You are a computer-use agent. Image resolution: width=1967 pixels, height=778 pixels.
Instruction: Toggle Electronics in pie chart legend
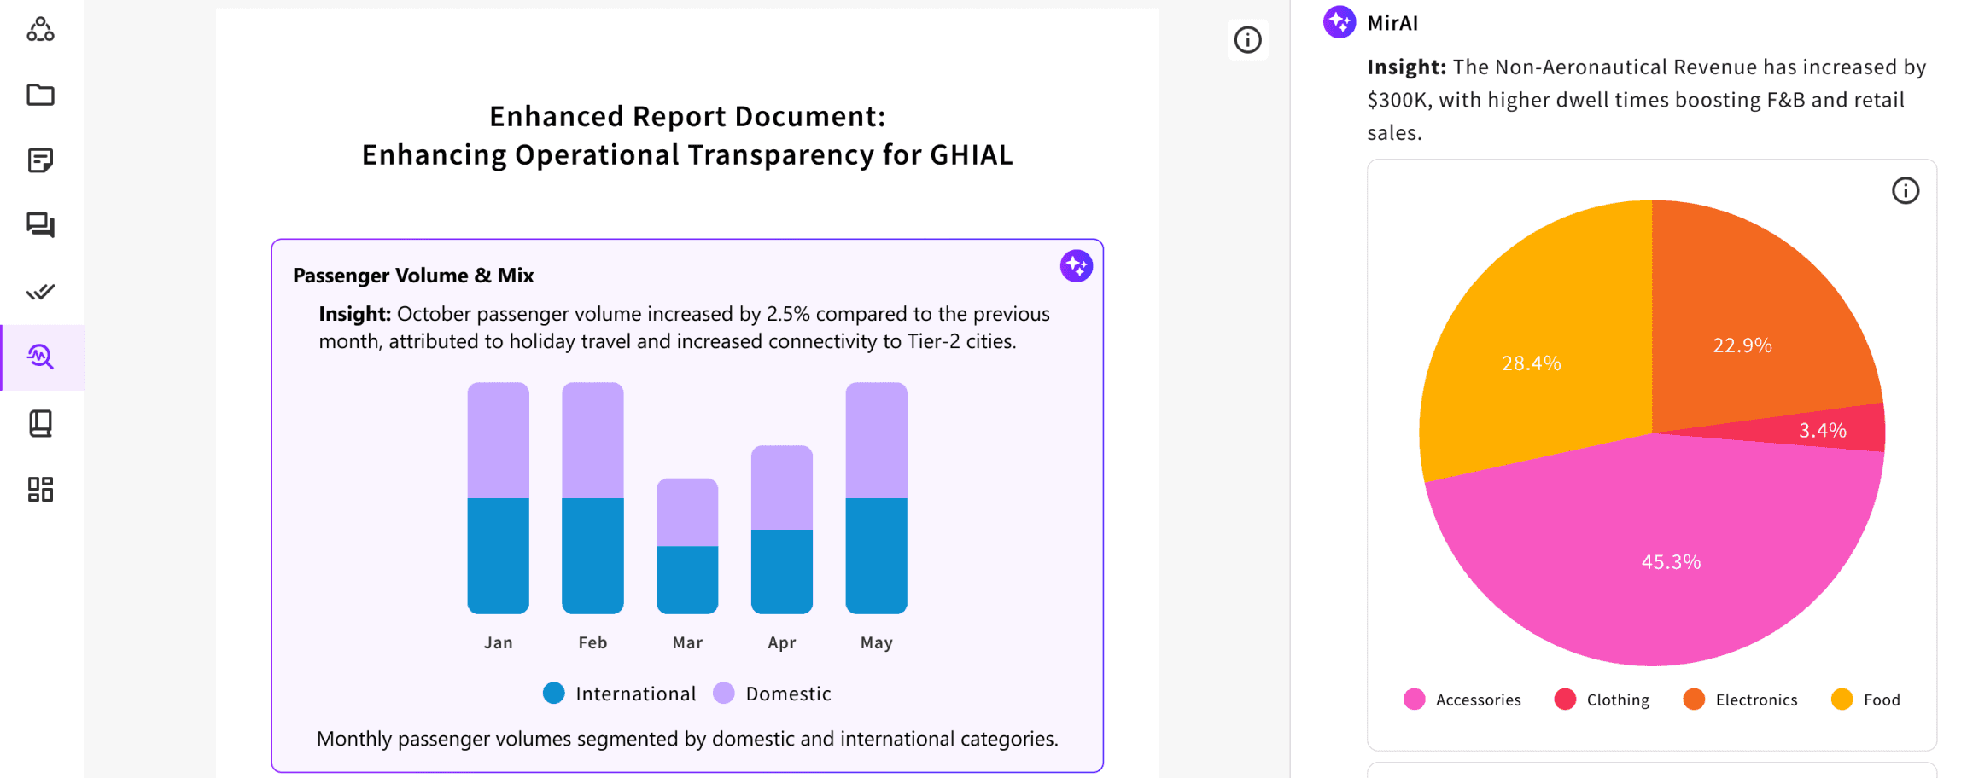pyautogui.click(x=1740, y=700)
